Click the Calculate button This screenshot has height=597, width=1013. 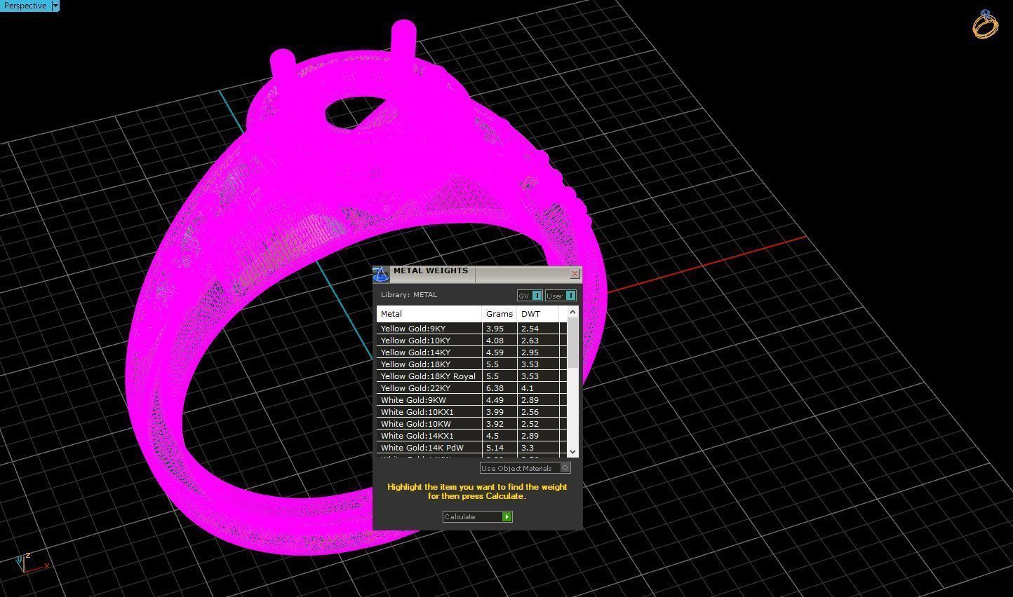point(477,517)
